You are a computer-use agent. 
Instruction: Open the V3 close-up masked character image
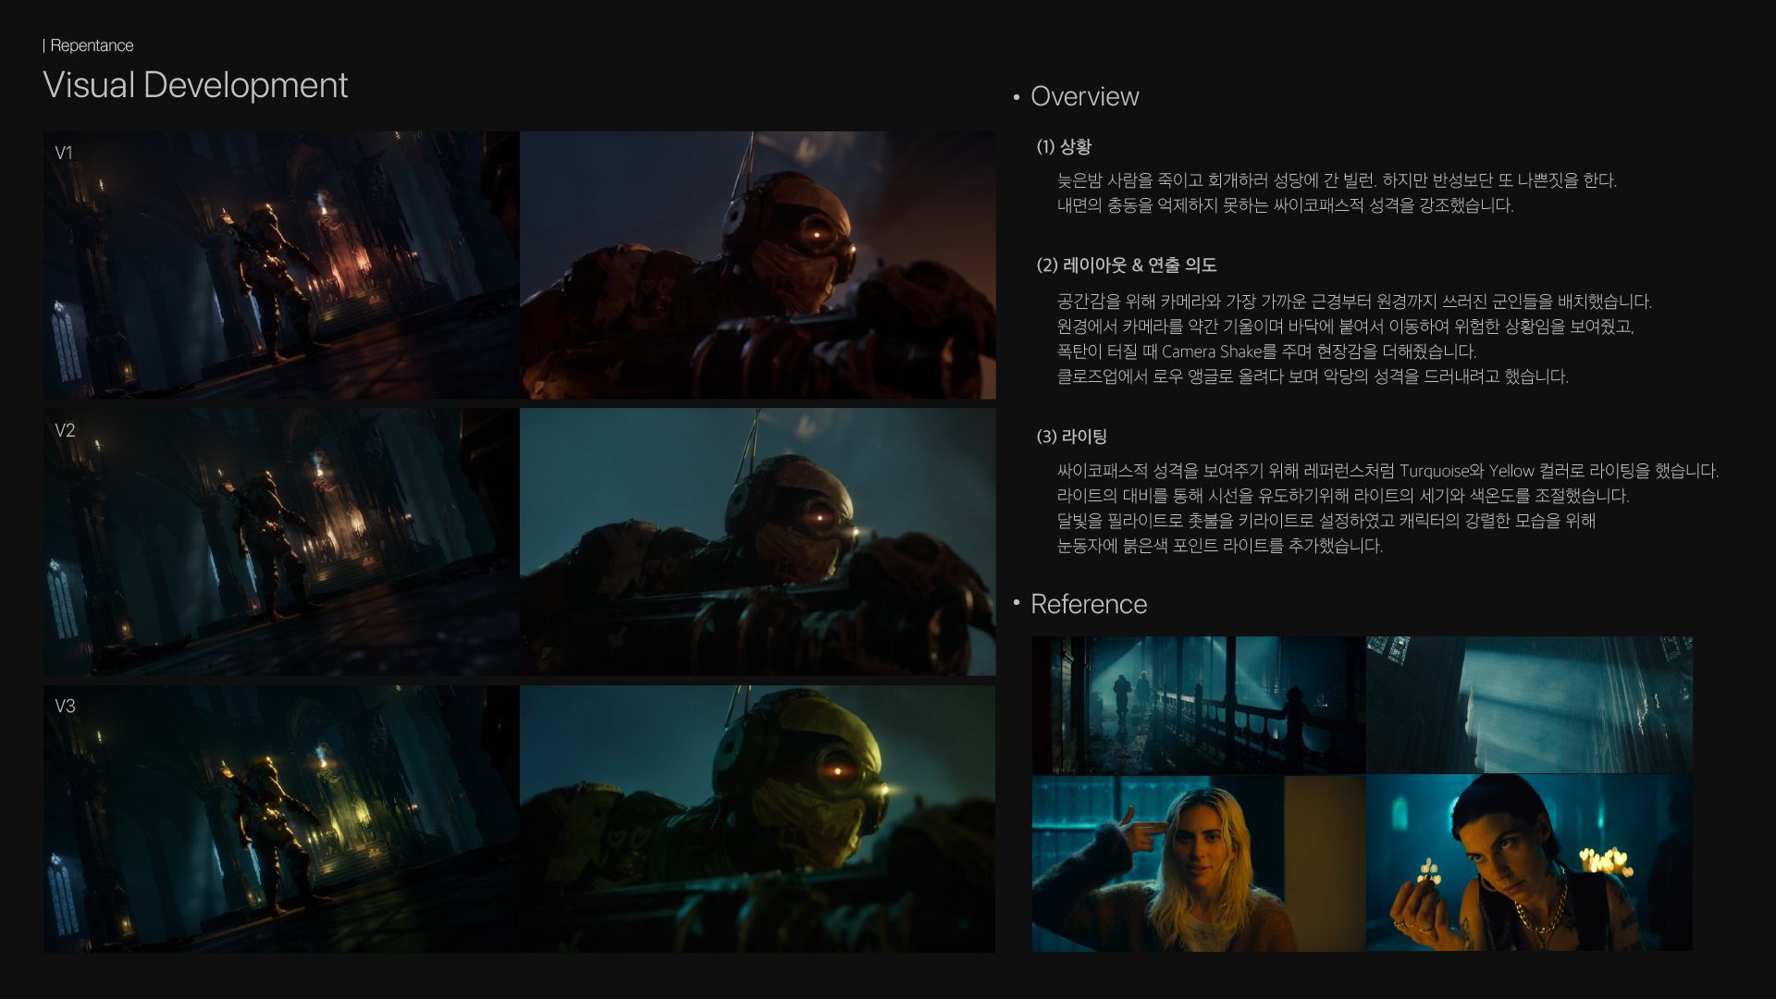coord(758,819)
